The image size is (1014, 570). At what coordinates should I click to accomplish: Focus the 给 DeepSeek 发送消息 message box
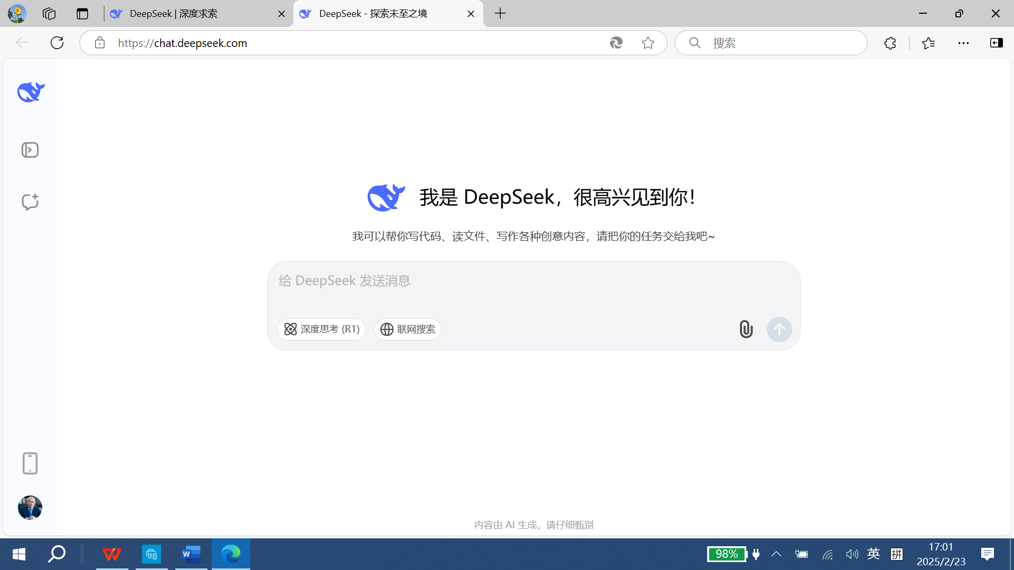tap(533, 281)
